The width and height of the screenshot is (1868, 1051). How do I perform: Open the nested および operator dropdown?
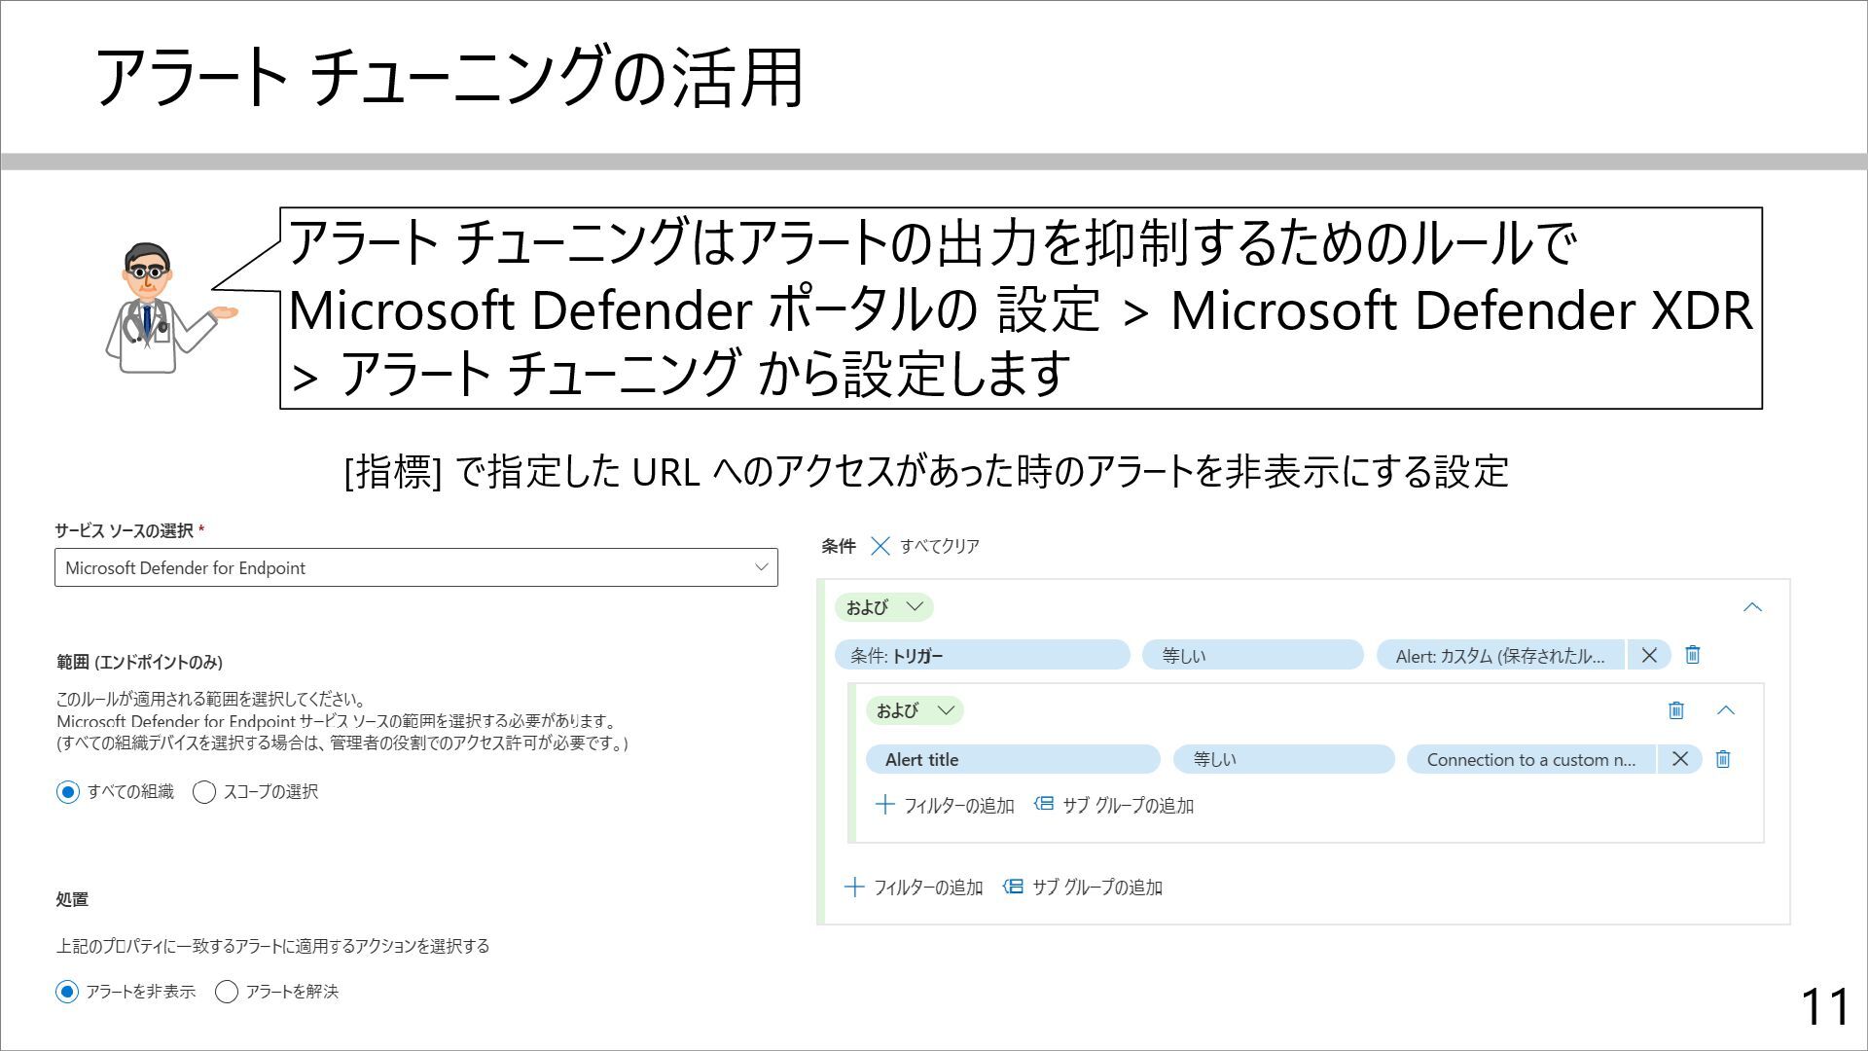(x=915, y=710)
